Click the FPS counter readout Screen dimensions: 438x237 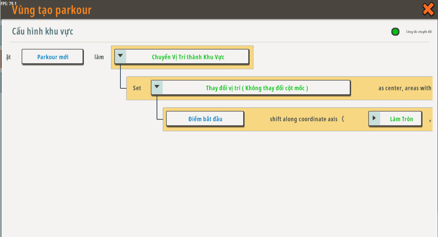pyautogui.click(x=9, y=3)
